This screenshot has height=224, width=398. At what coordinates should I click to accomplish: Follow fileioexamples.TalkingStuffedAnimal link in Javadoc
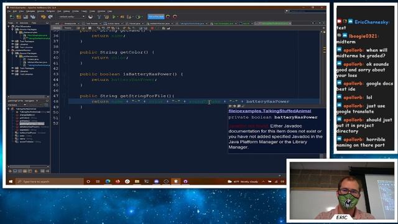click(x=270, y=111)
